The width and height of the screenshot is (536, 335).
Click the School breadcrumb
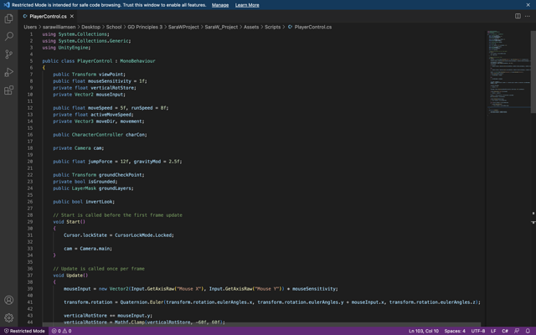[x=114, y=27]
